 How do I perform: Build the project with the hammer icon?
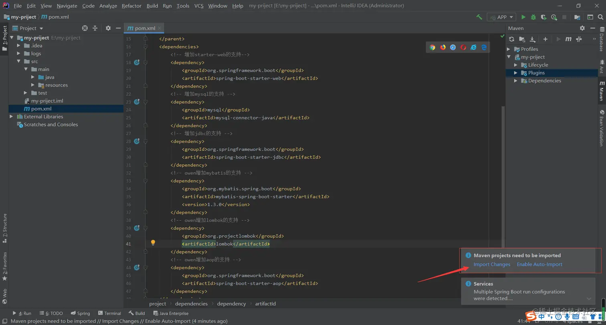pos(479,17)
